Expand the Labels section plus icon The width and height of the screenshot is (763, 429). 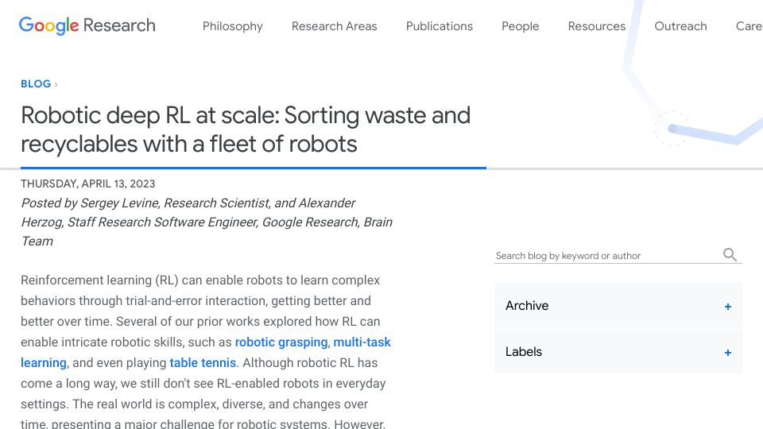727,353
